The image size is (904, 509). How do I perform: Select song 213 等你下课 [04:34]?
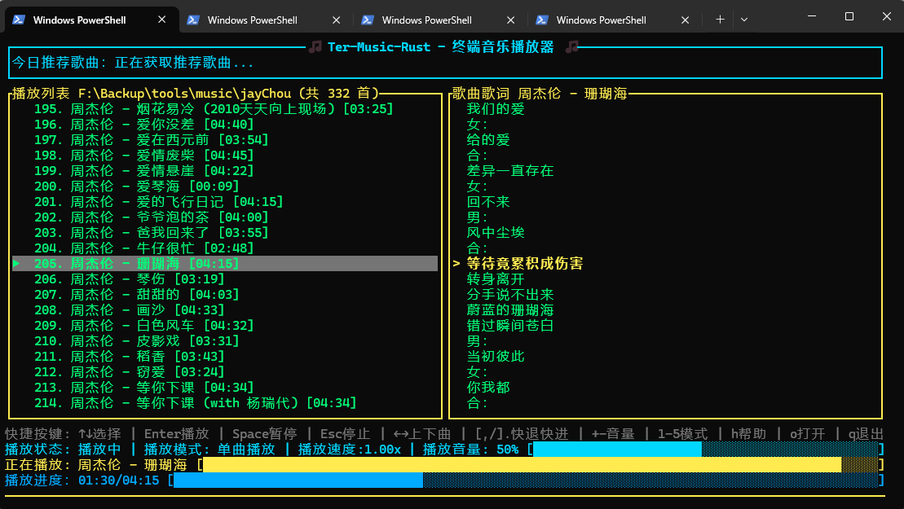click(x=144, y=388)
